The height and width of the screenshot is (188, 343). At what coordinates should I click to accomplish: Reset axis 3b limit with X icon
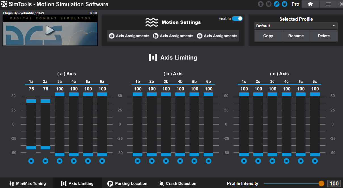[166, 161]
